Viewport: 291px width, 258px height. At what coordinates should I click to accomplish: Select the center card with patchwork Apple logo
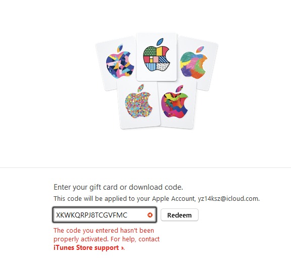pyautogui.click(x=157, y=57)
